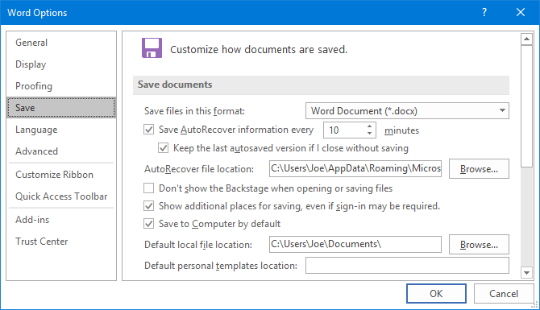Go to the Language options
The width and height of the screenshot is (540, 310).
tap(61, 130)
